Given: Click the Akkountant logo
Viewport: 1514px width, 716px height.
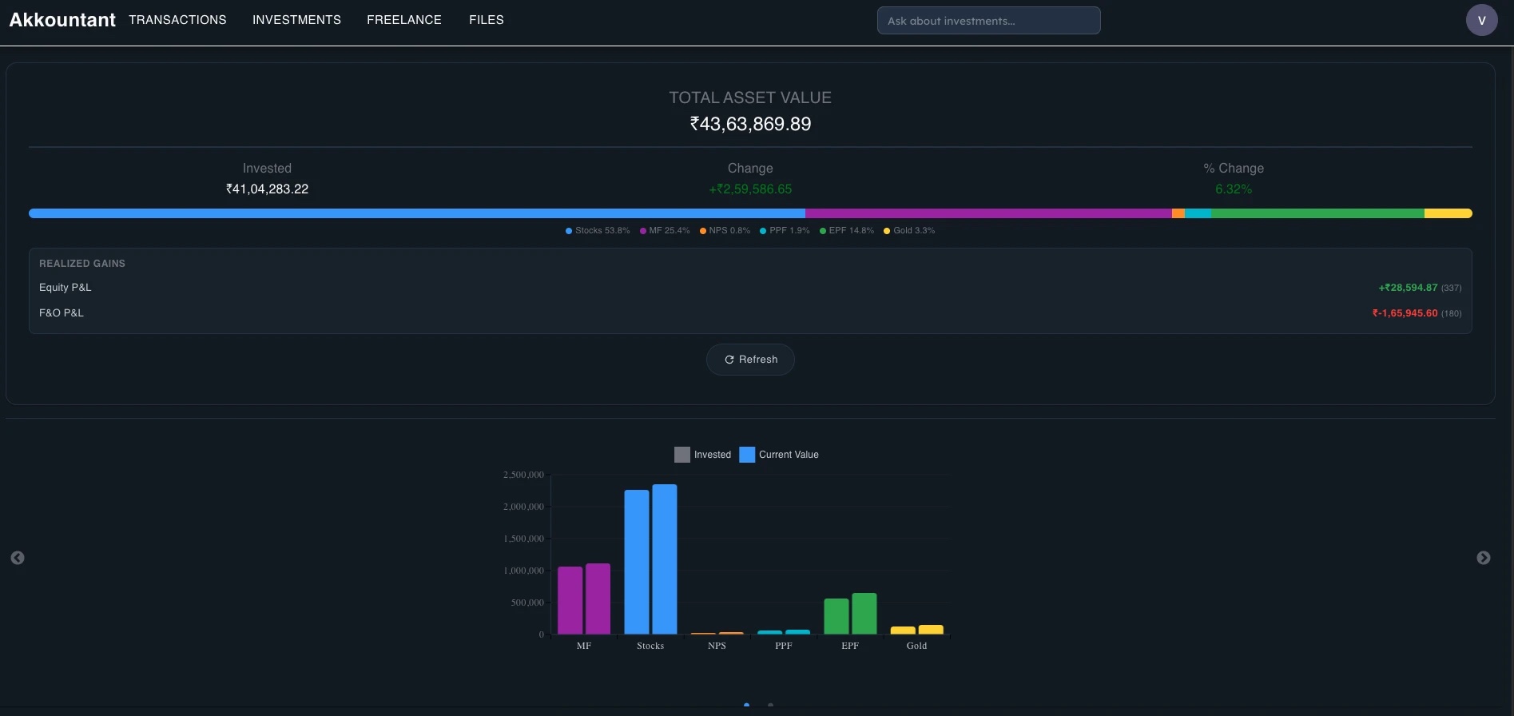Looking at the screenshot, I should (62, 20).
